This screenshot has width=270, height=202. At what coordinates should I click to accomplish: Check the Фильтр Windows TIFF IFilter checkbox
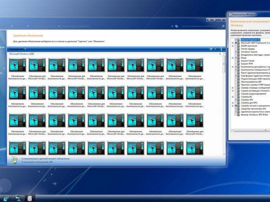[236, 115]
